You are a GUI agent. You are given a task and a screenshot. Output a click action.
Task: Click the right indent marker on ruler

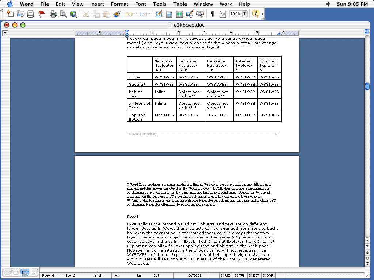279,34
